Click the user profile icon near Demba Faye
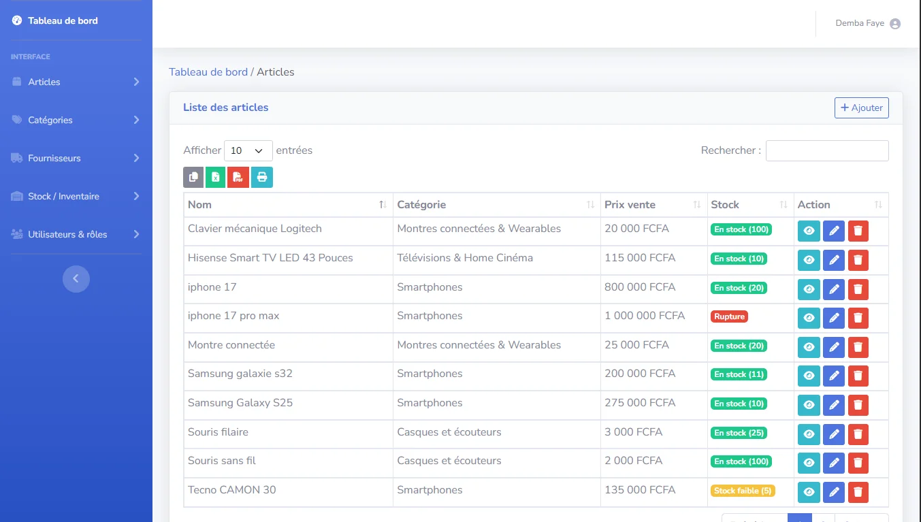Image resolution: width=921 pixels, height=522 pixels. click(x=895, y=22)
